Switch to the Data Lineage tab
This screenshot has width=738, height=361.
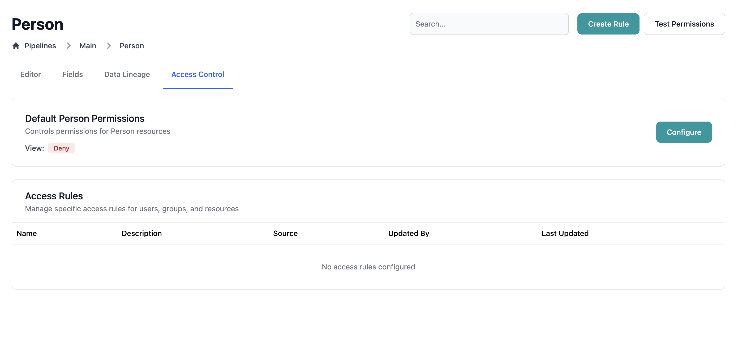pos(127,75)
